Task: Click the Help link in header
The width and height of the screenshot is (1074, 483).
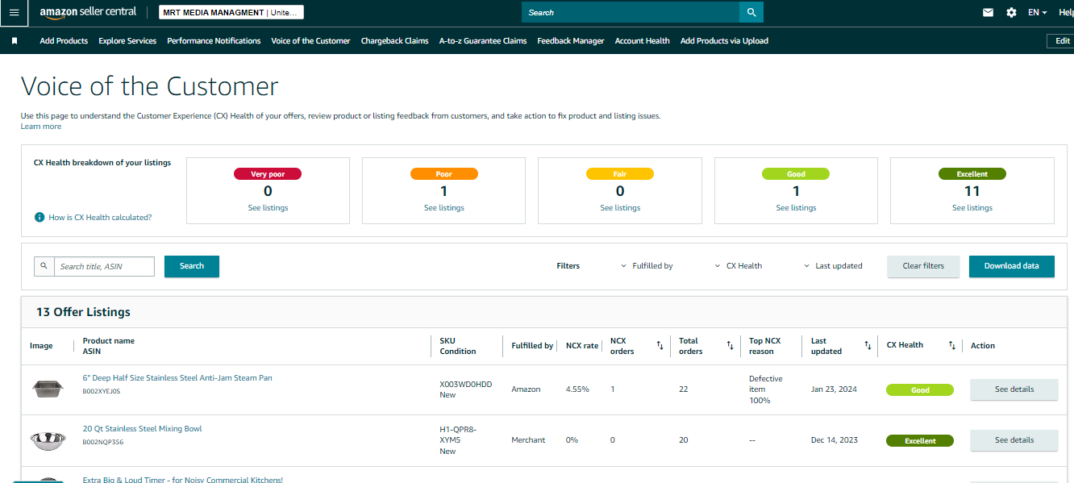Action: pyautogui.click(x=1066, y=13)
